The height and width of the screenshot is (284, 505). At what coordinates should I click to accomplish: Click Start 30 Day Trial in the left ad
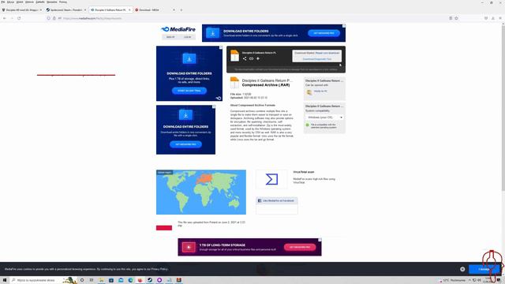pos(189,91)
